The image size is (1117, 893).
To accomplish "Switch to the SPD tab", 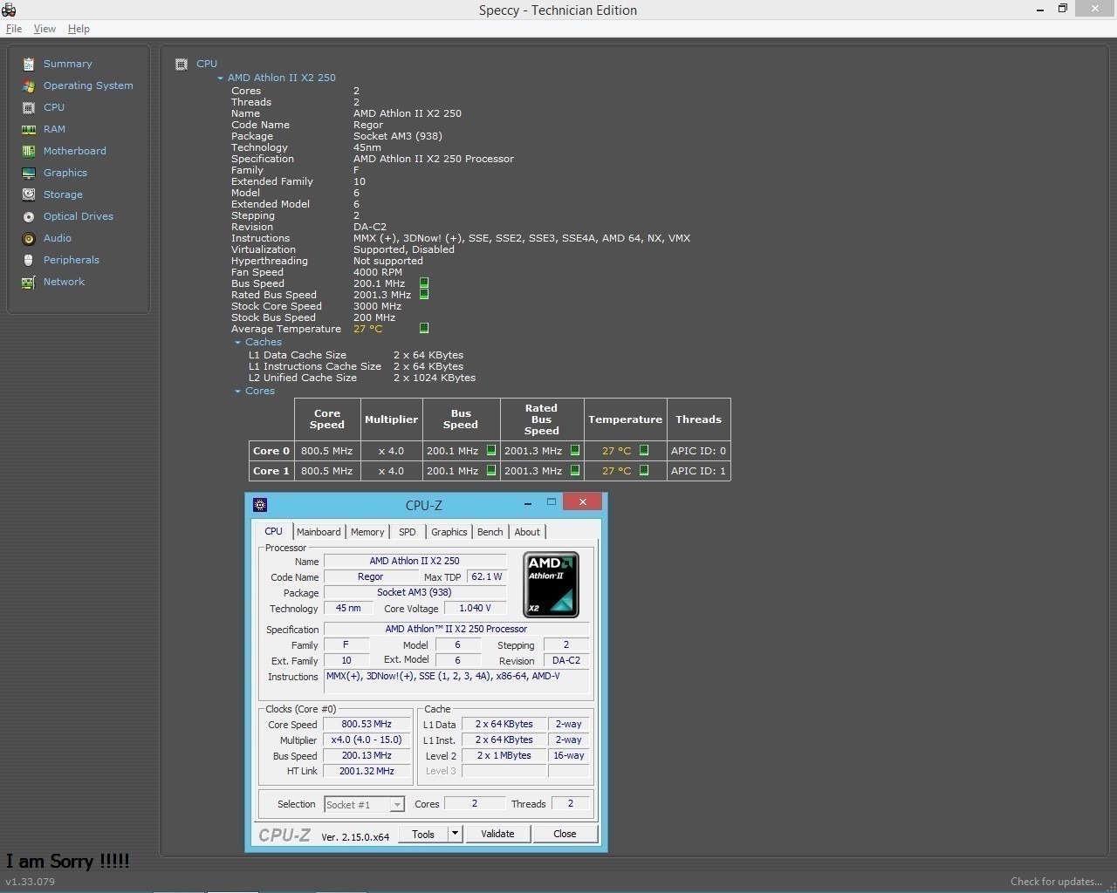I will 408,532.
